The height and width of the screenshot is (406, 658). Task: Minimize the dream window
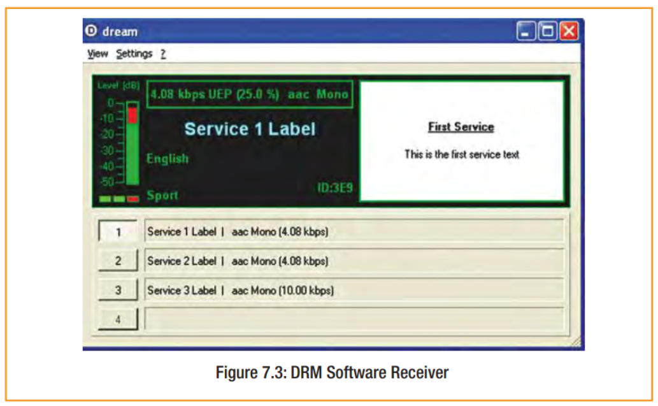pos(526,31)
